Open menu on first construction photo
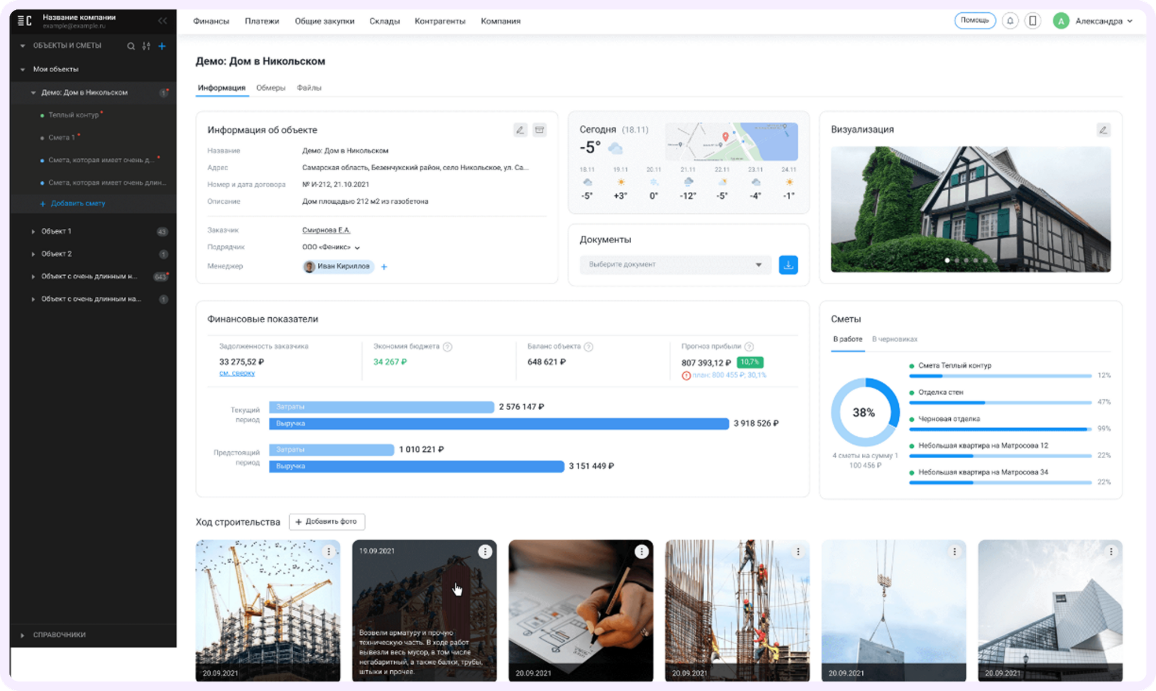Image resolution: width=1156 pixels, height=691 pixels. pos(329,552)
